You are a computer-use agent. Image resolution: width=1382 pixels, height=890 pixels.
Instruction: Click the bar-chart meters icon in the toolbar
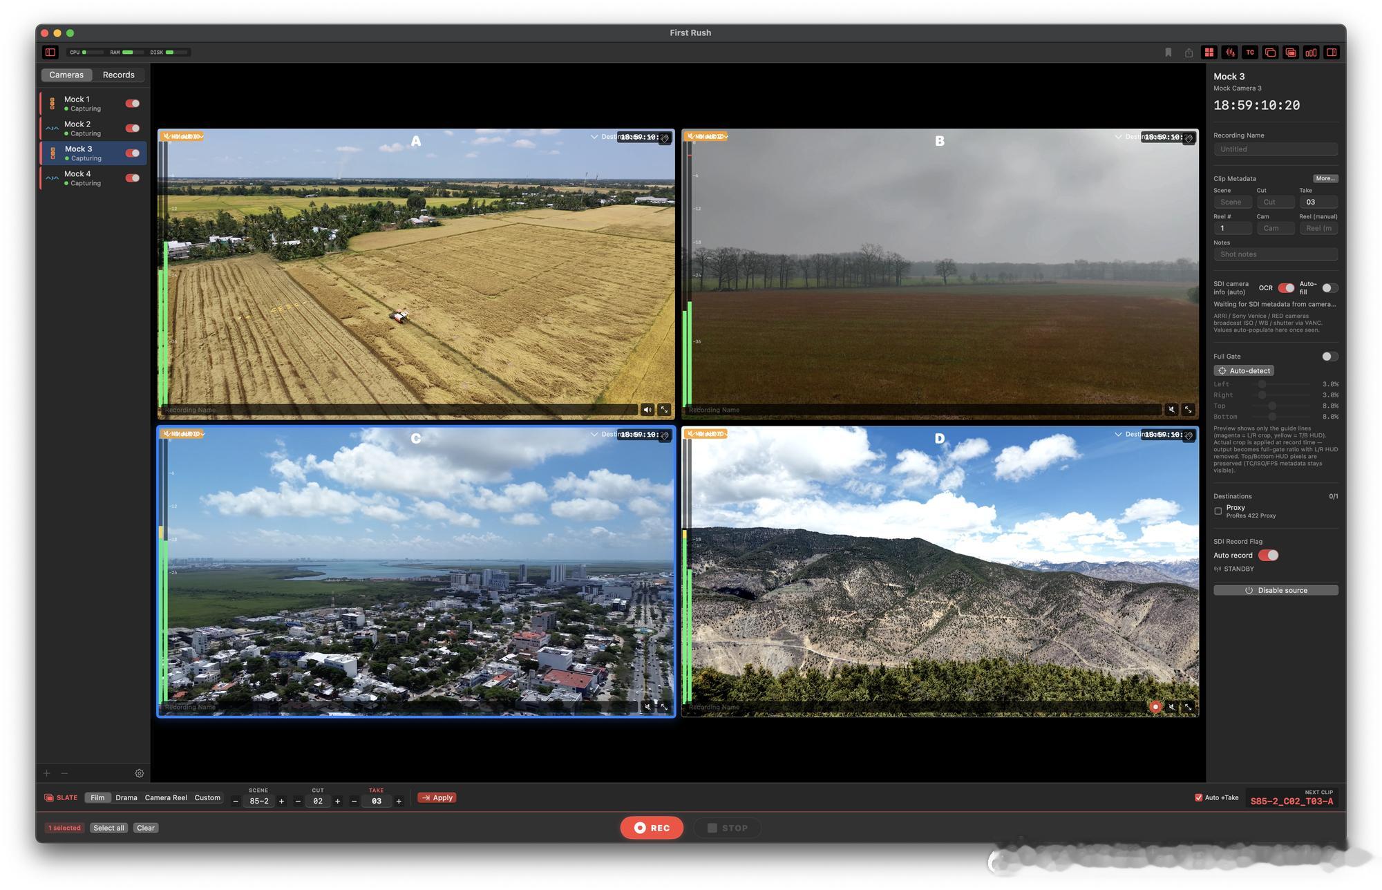click(x=1311, y=52)
